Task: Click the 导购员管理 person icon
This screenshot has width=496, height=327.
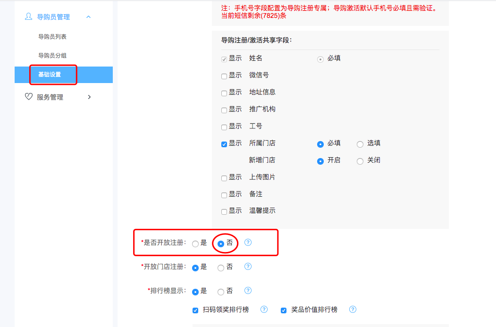Action: pos(28,17)
